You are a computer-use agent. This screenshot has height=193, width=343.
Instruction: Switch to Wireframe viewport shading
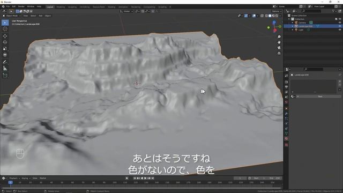[x=266, y=16]
